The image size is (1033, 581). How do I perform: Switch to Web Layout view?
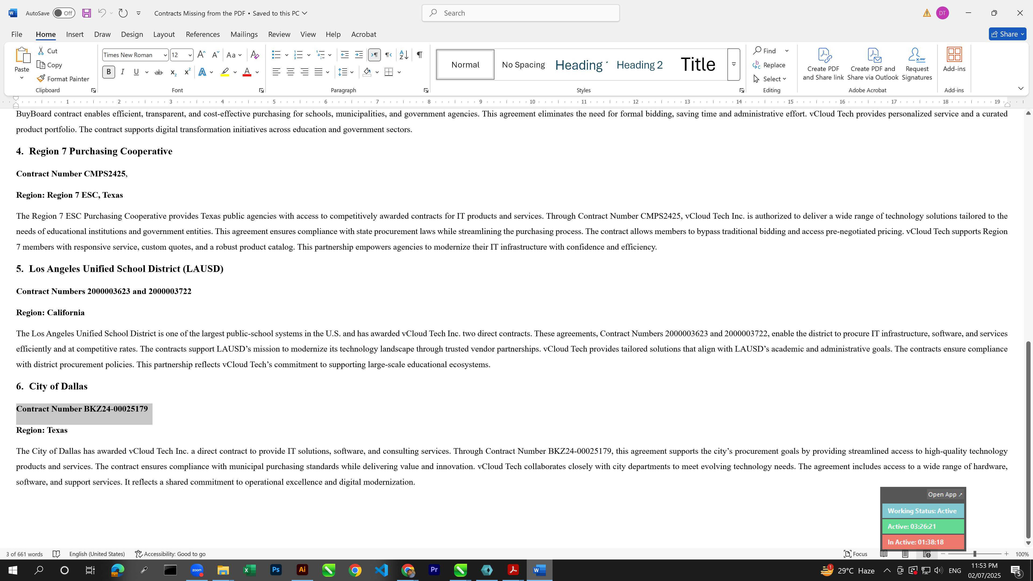[x=927, y=554]
